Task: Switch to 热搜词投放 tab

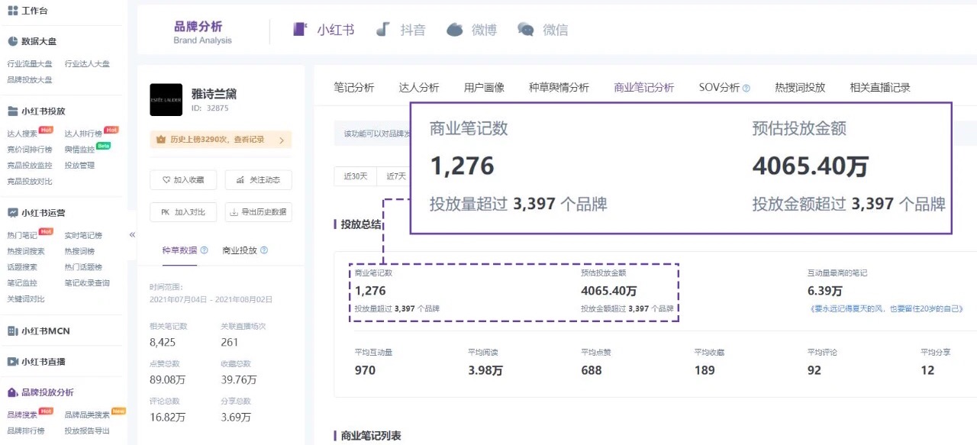Action: coord(800,88)
